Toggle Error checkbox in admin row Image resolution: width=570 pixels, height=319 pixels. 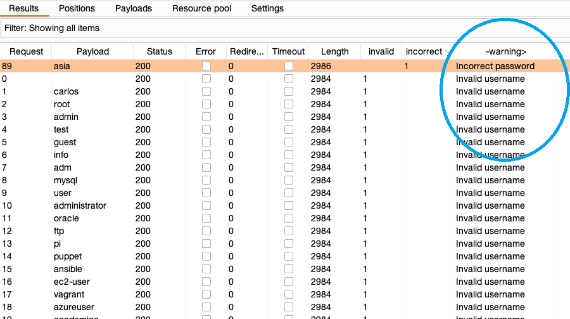(x=206, y=117)
